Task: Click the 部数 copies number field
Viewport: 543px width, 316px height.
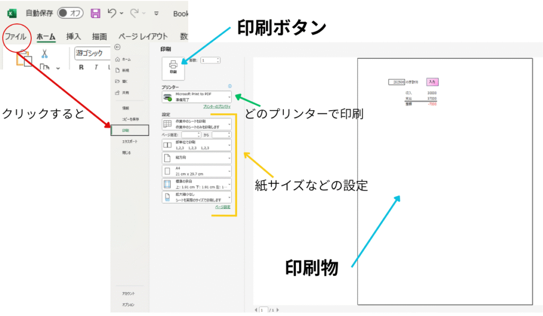Action: (x=209, y=60)
